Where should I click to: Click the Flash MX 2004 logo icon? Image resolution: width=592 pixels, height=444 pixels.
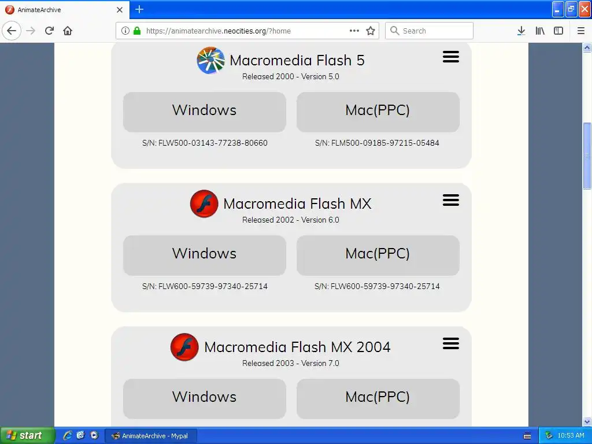(x=184, y=347)
